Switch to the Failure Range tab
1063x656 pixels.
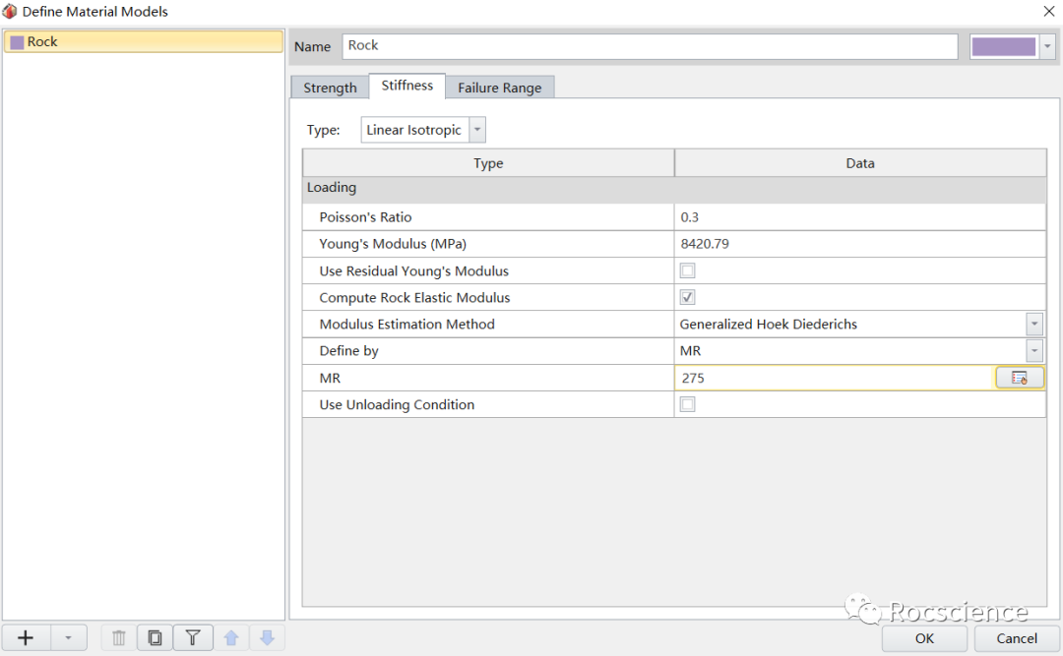click(499, 88)
